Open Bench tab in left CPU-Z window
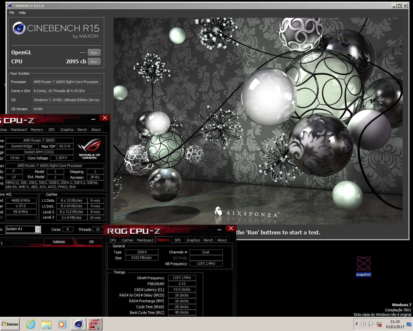This screenshot has height=331, width=413. (x=82, y=130)
